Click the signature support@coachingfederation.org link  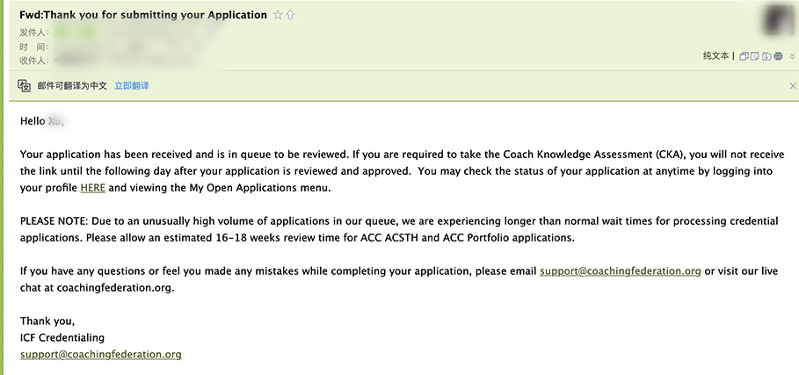pyautogui.click(x=100, y=355)
